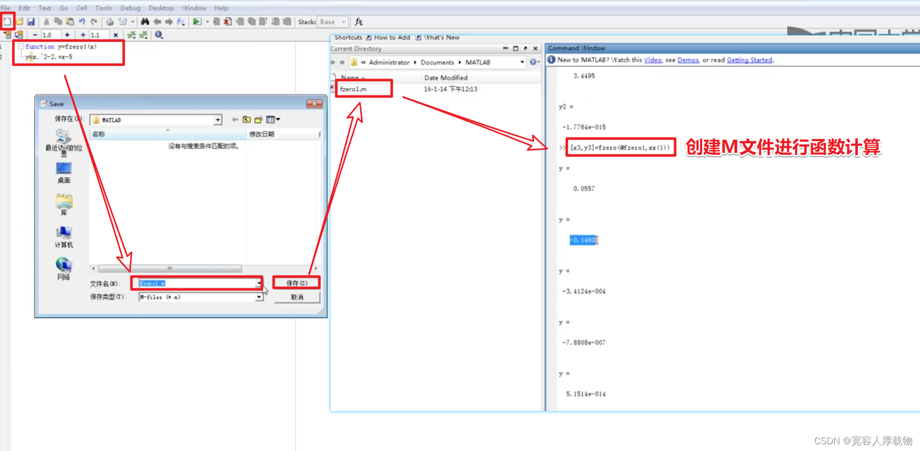Screen dimensions: 920x451
Task: Collapse the function code fold marker
Action: pyautogui.click(x=21, y=46)
